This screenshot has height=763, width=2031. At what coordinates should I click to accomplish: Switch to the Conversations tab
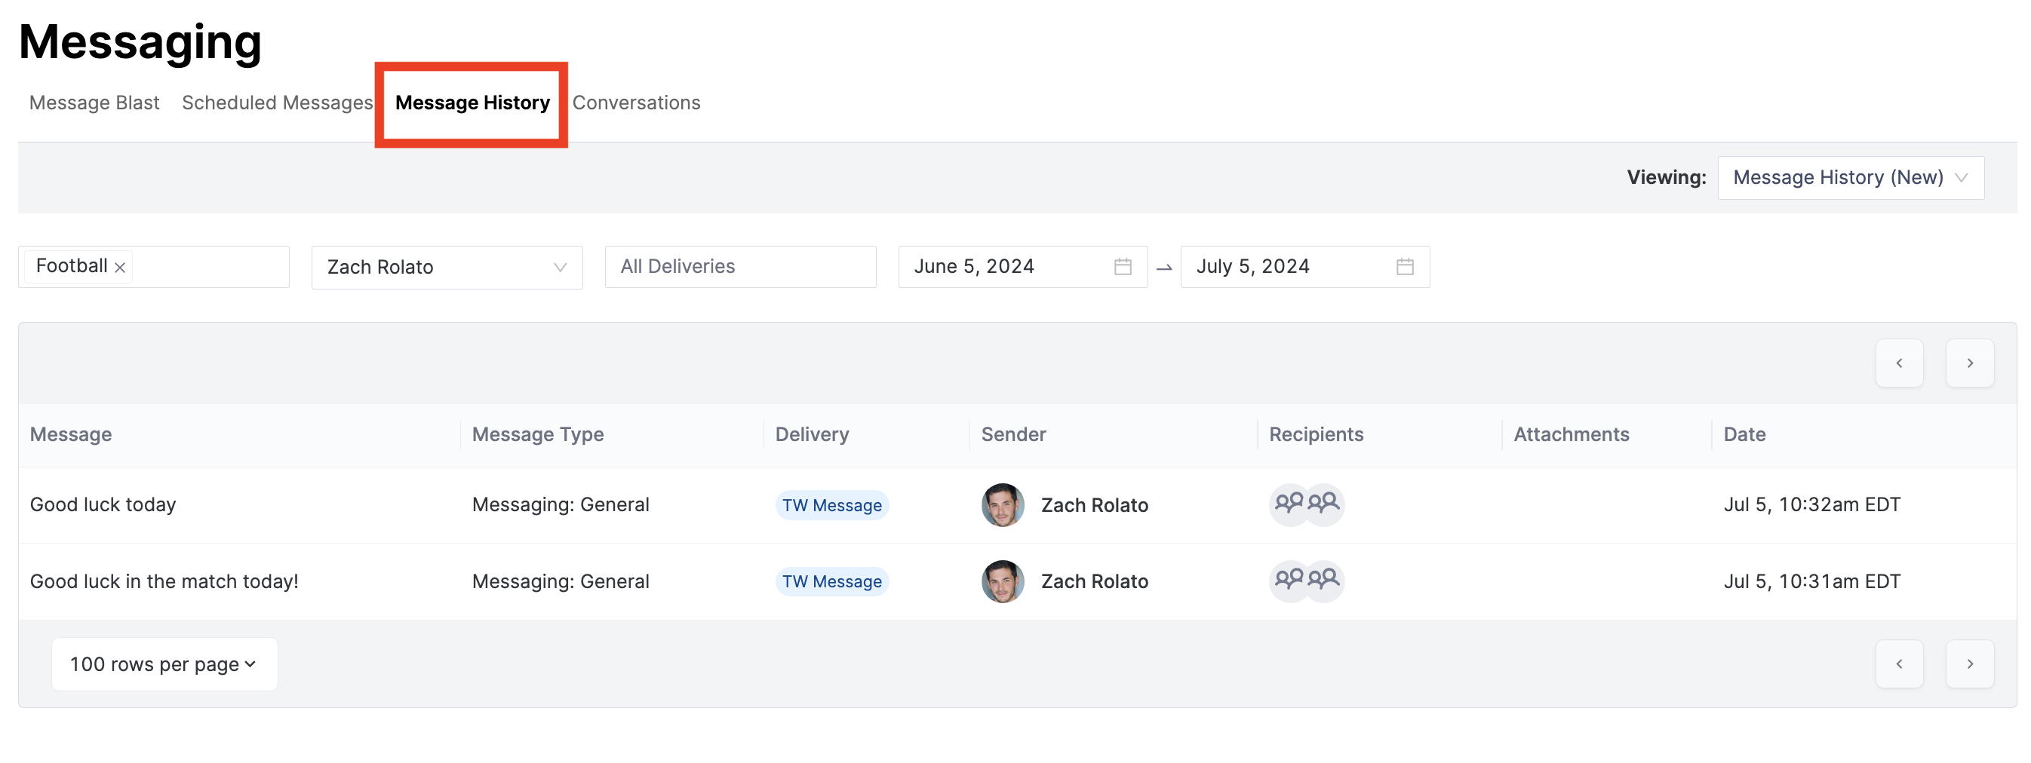click(635, 103)
